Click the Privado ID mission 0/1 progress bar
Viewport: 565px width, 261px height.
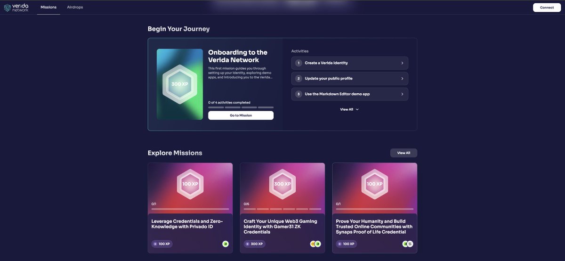(190, 209)
